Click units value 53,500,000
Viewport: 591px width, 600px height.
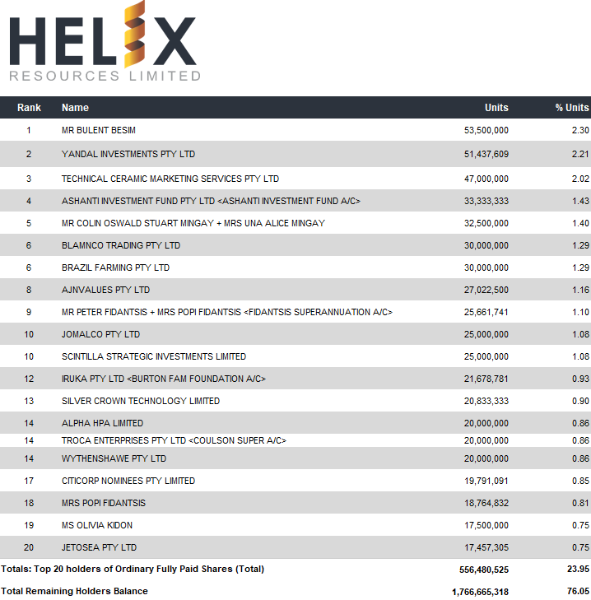coord(486,130)
